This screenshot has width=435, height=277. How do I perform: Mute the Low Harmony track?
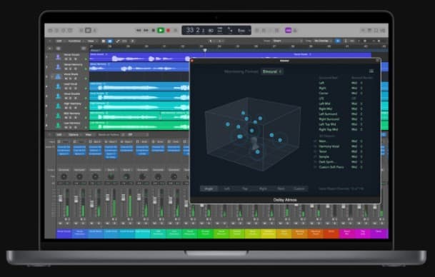tap(66, 127)
